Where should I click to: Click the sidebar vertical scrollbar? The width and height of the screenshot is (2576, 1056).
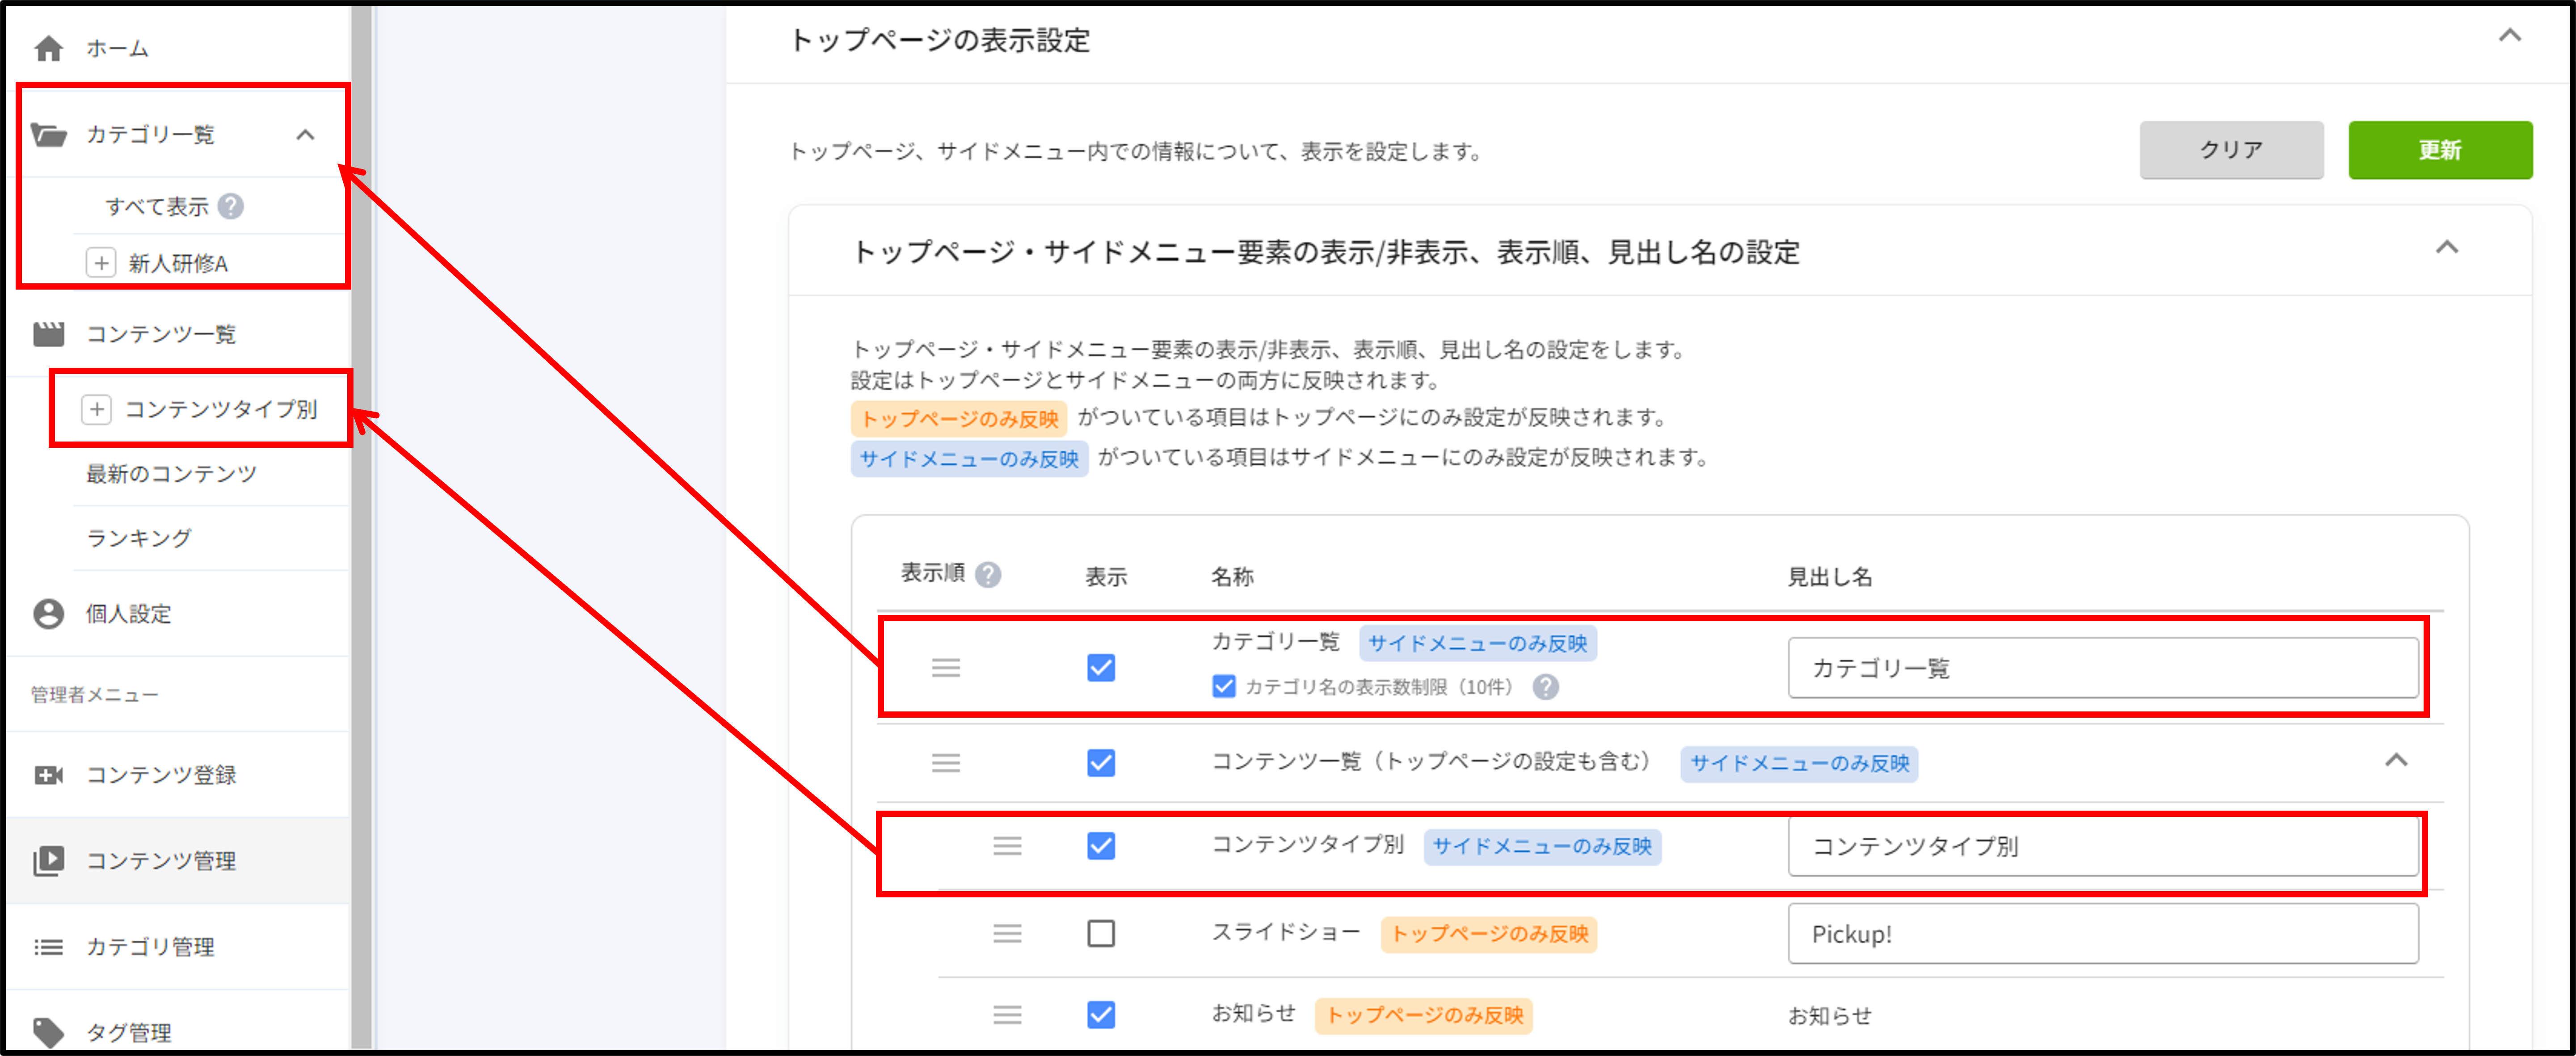pyautogui.click(x=361, y=528)
